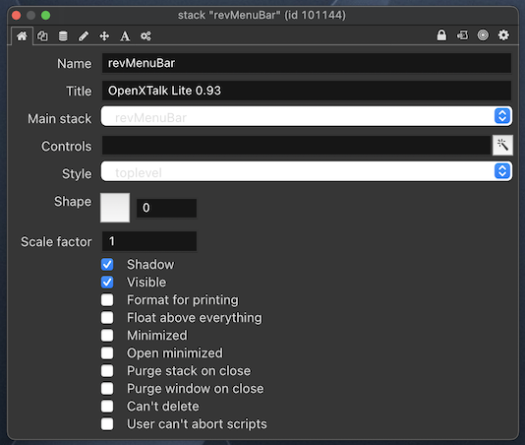Viewport: 525px width, 445px height.
Task: Enable Format for printing
Action: coord(107,300)
